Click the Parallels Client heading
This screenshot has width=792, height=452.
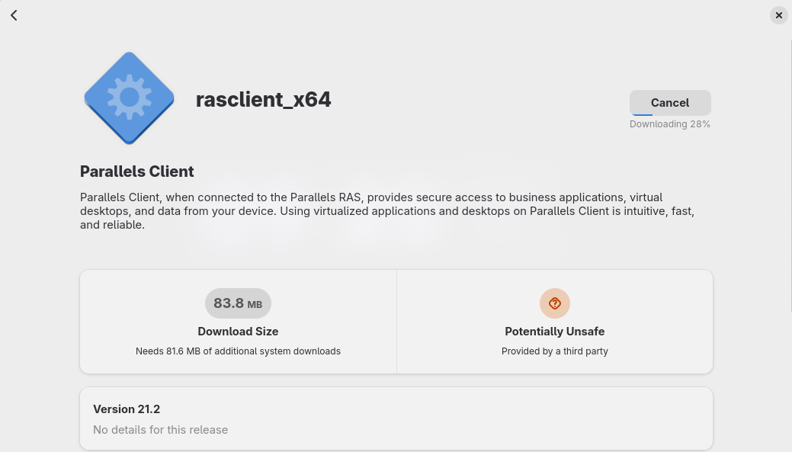[x=137, y=172]
